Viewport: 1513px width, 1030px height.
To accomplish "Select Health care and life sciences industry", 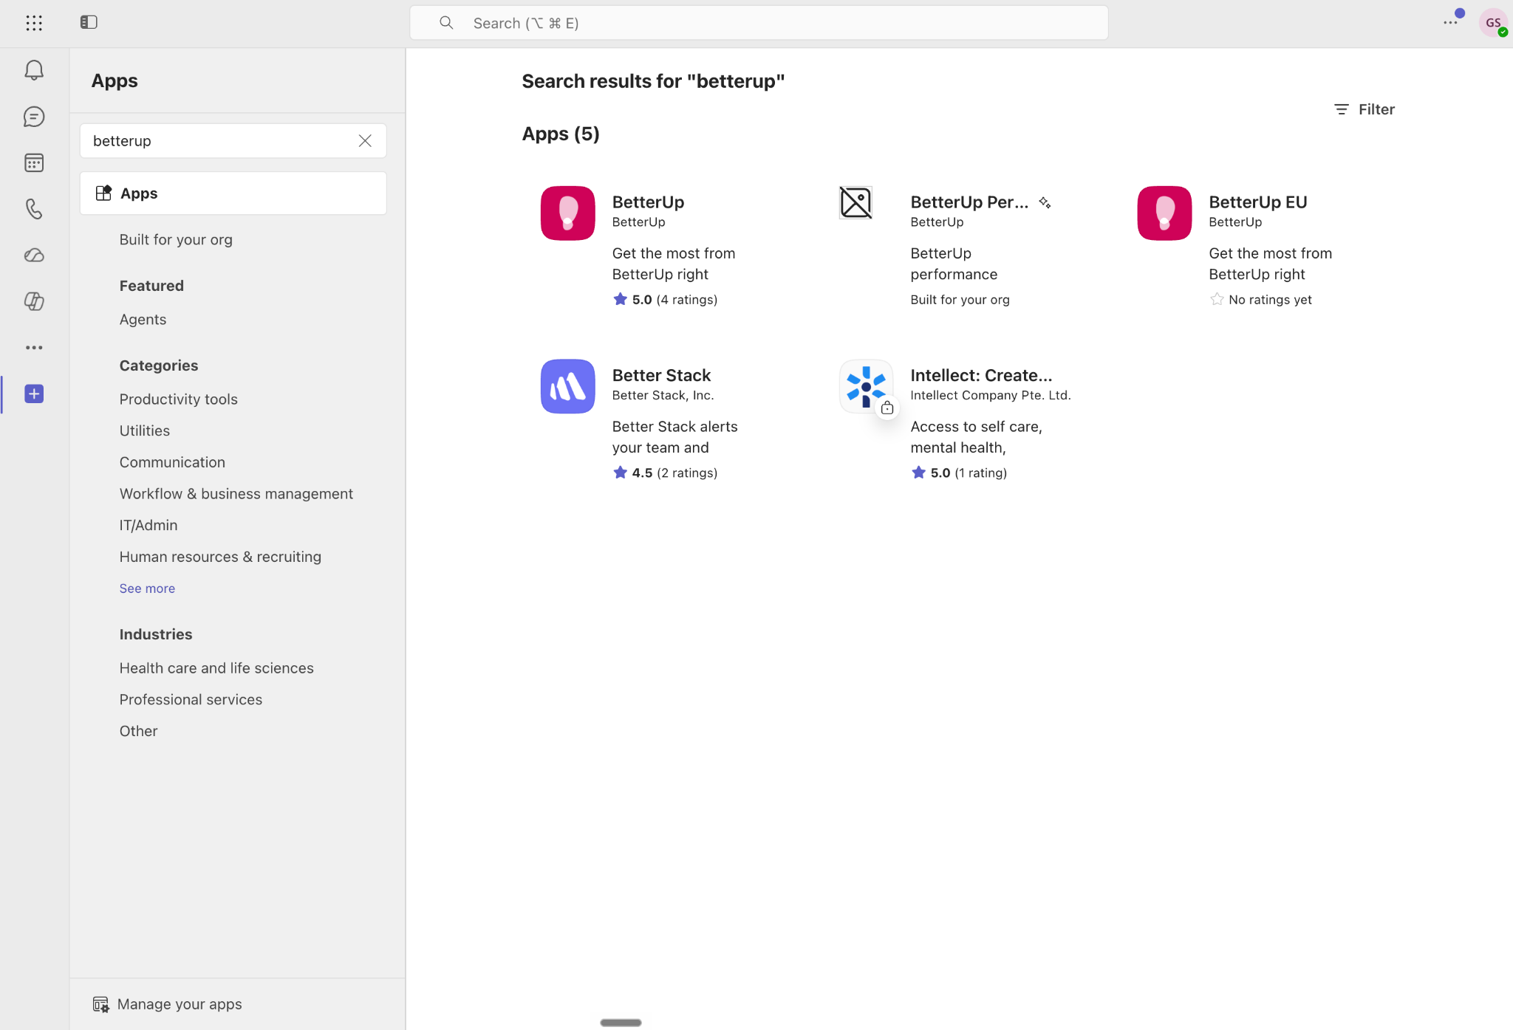I will click(x=216, y=668).
